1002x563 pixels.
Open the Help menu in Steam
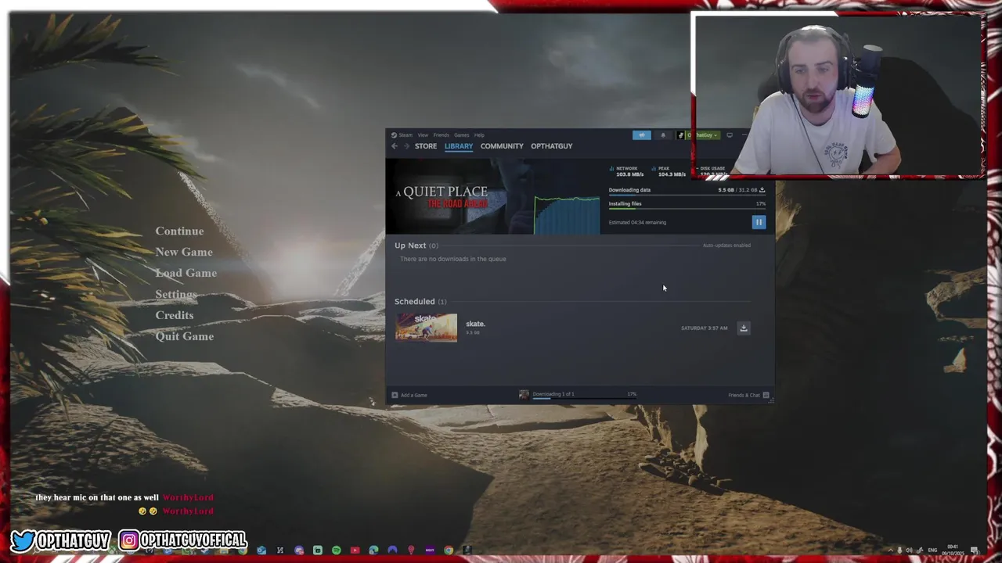[479, 135]
